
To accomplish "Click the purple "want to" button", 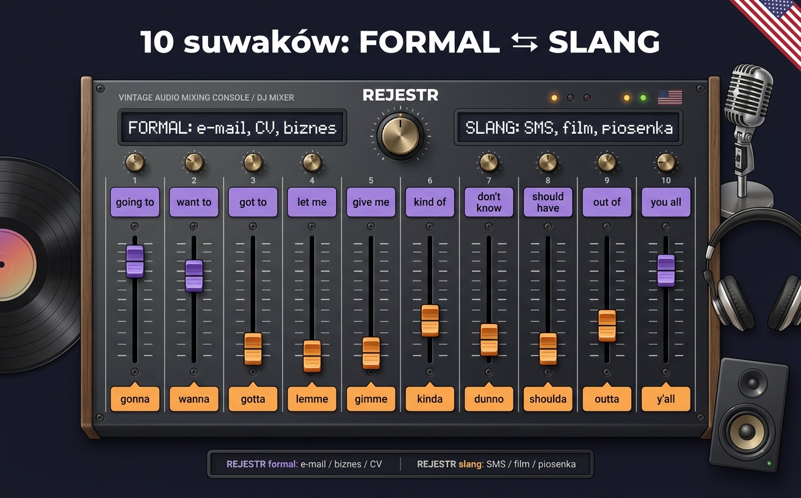I will [194, 203].
